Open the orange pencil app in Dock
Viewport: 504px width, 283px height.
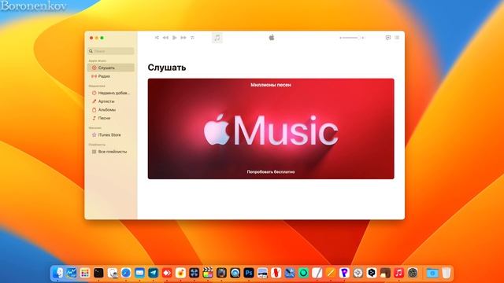331,273
